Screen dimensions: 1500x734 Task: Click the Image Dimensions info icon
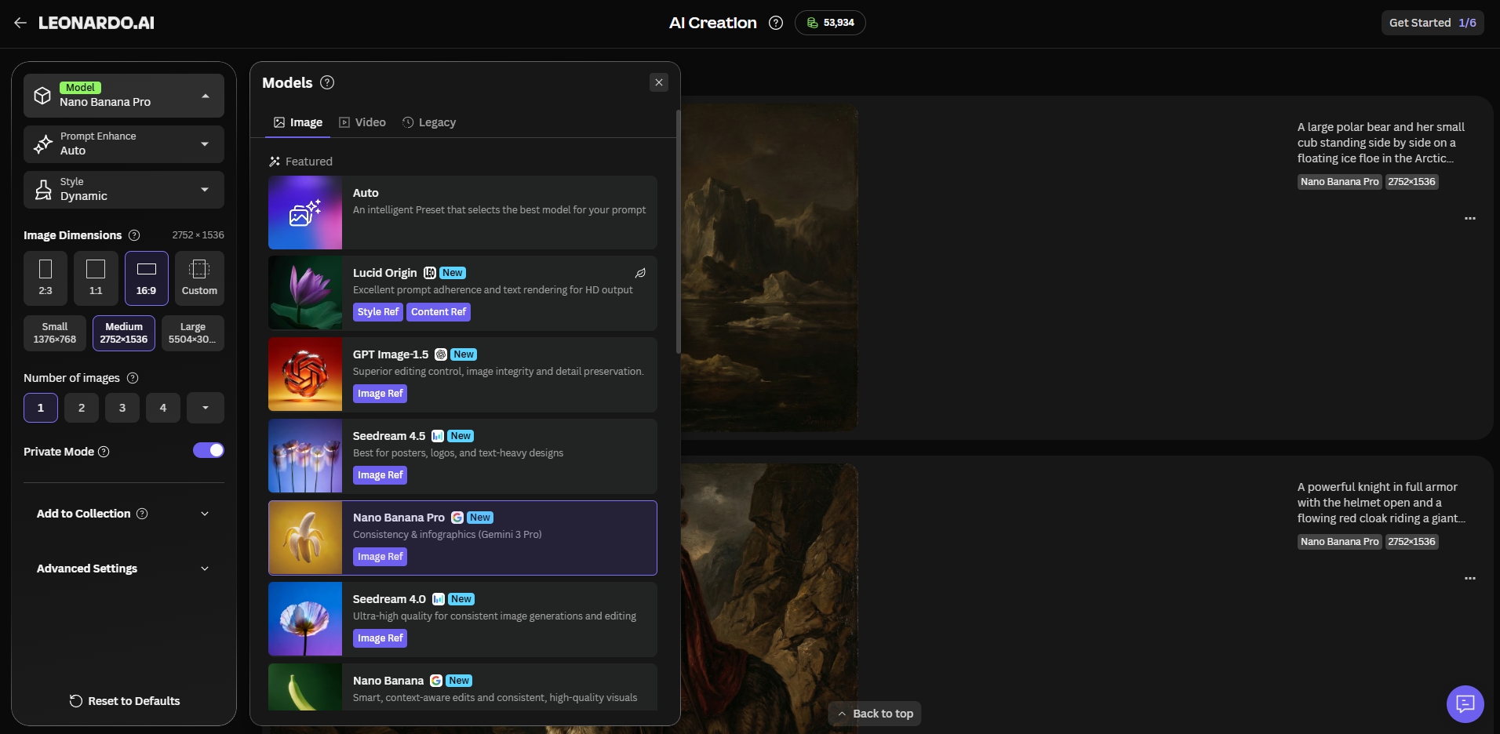[134, 235]
